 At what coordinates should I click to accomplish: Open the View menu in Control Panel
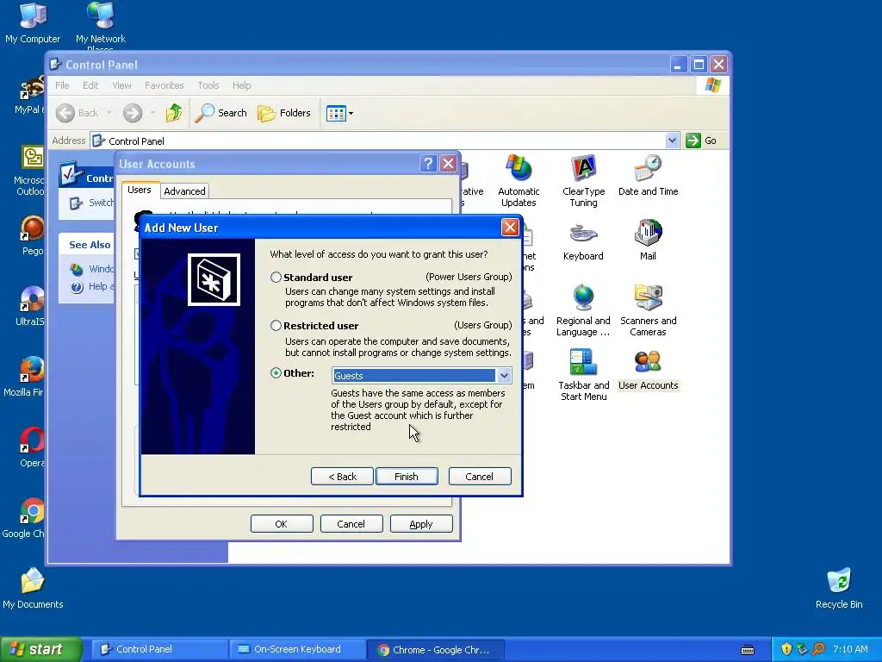coord(121,85)
